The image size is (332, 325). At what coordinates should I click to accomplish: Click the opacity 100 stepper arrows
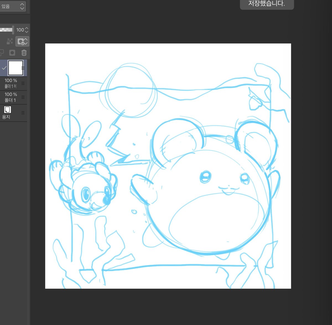[x=27, y=30]
